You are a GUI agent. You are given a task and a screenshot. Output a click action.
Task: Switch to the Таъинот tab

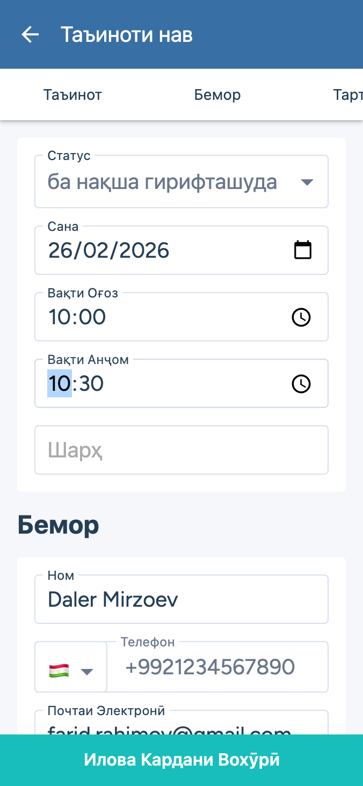click(72, 95)
